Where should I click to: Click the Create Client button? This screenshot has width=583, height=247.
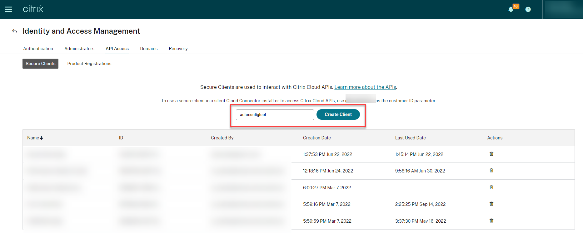pos(338,114)
